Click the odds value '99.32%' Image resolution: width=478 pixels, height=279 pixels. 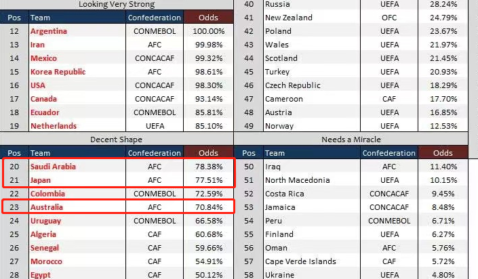pyautogui.click(x=209, y=58)
